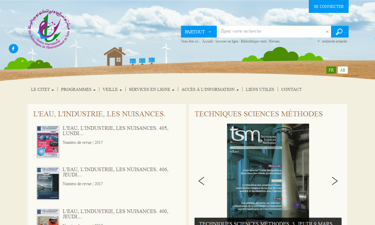Screen dimensions: 375x225
Task: Go to Accueil in breadcrumb
Action: 207,41
